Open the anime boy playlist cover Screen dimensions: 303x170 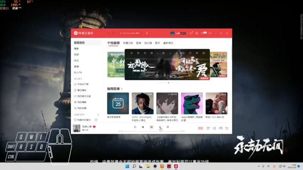point(167,103)
